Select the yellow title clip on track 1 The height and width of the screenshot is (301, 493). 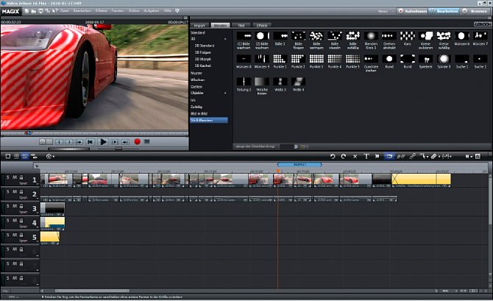coord(421,180)
